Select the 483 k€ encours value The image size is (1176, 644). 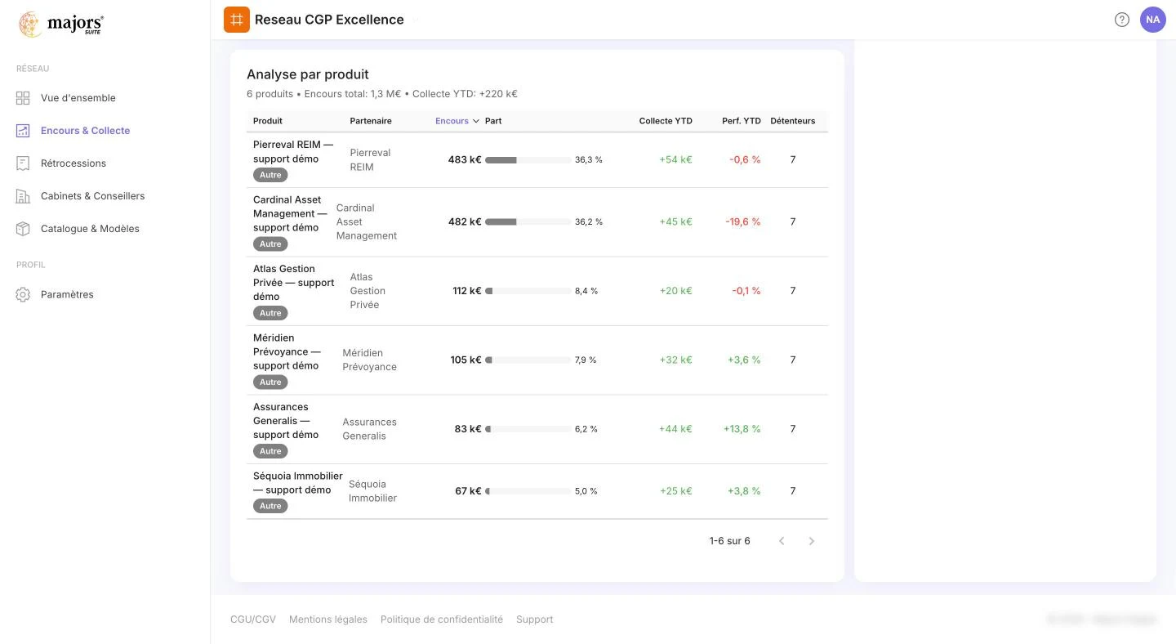[x=465, y=160]
